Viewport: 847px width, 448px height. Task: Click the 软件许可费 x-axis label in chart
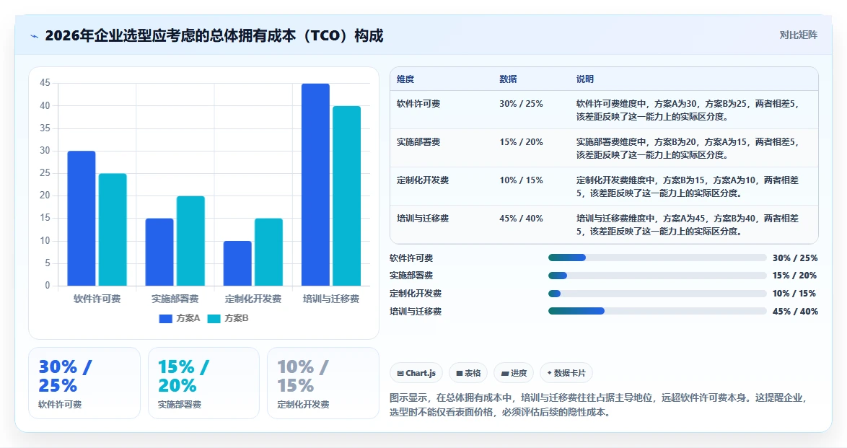(x=97, y=299)
